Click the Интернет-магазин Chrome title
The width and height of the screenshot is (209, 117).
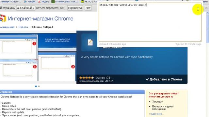point(40,19)
